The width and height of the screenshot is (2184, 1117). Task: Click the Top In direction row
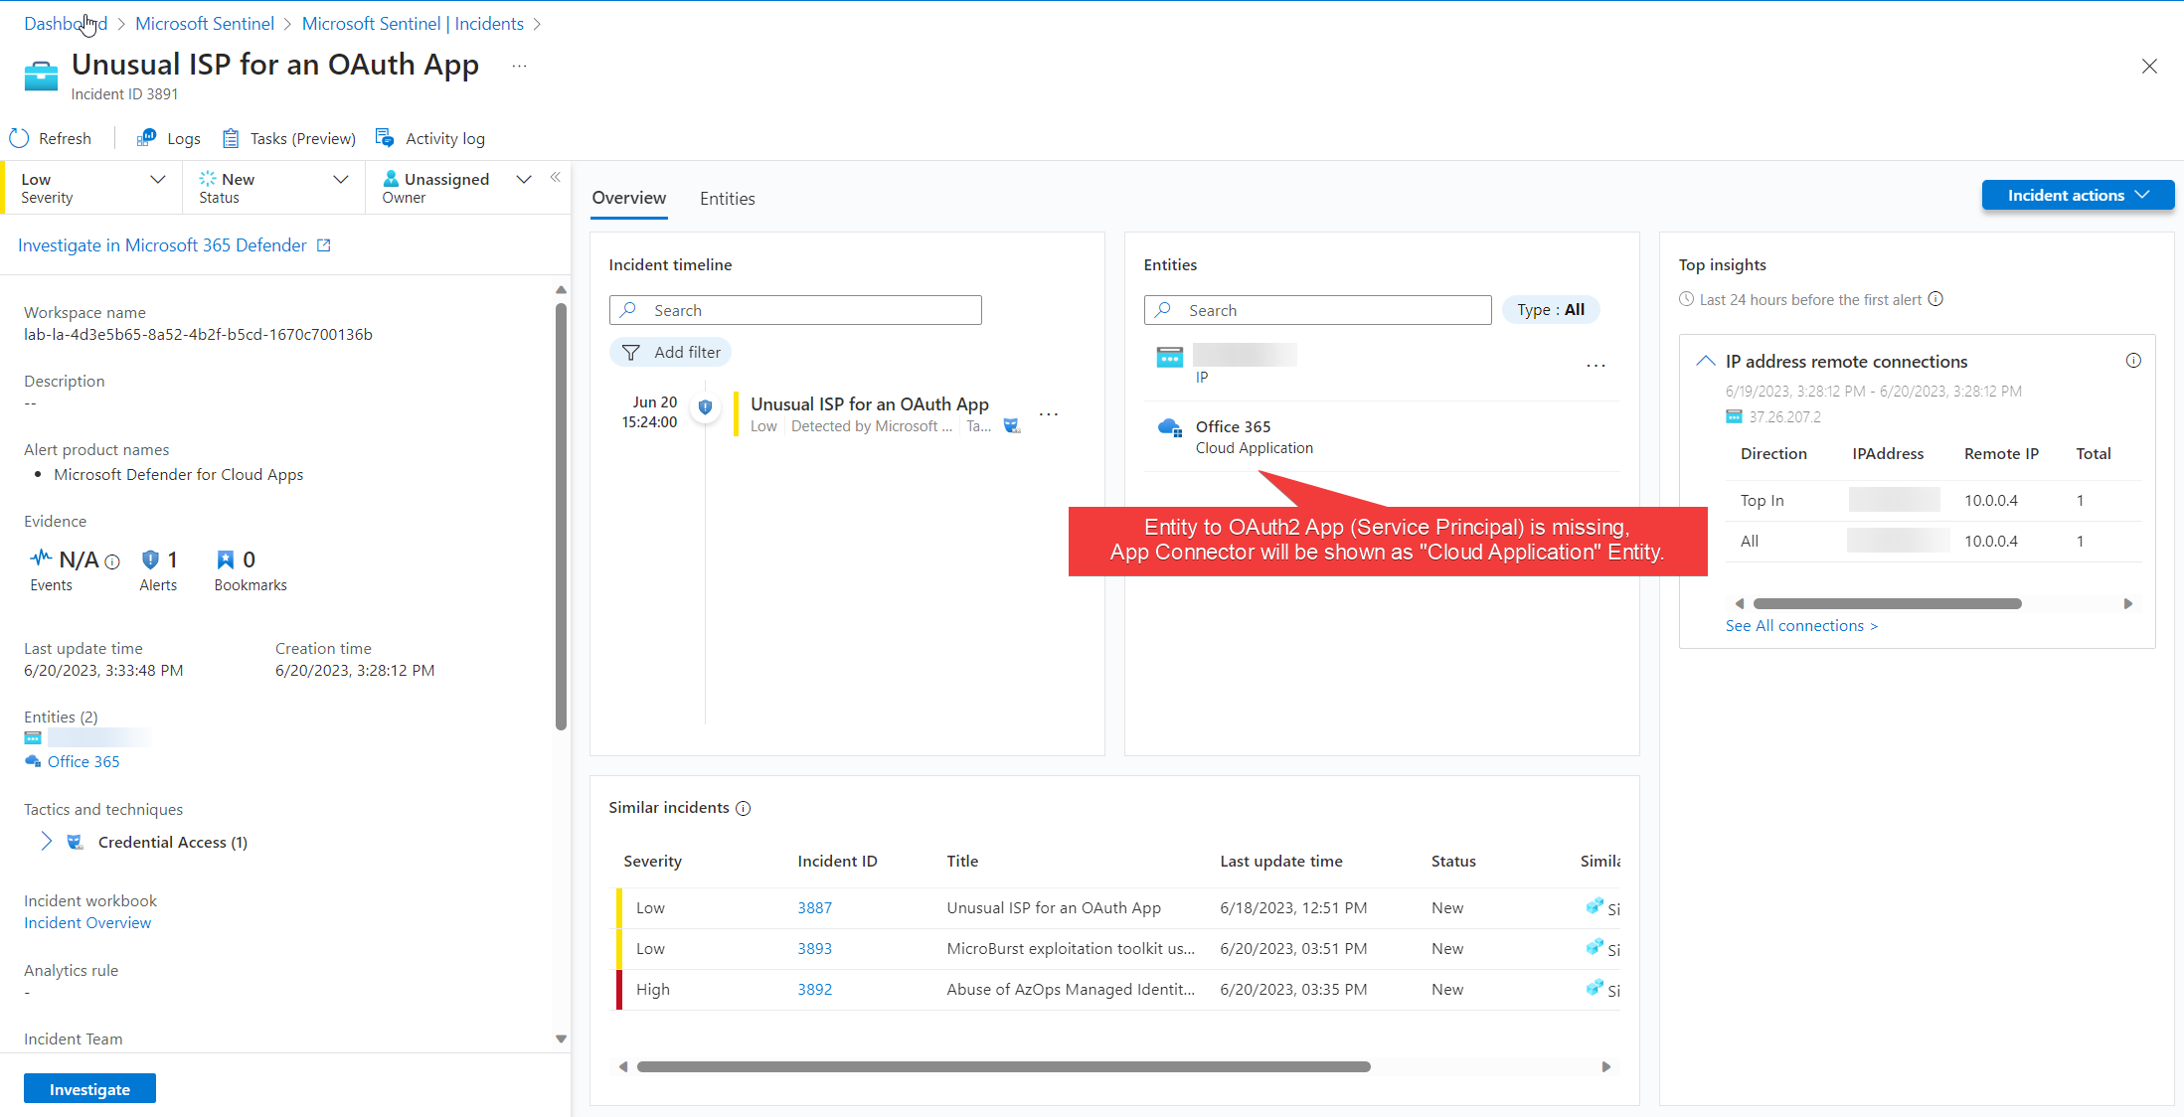(1932, 500)
